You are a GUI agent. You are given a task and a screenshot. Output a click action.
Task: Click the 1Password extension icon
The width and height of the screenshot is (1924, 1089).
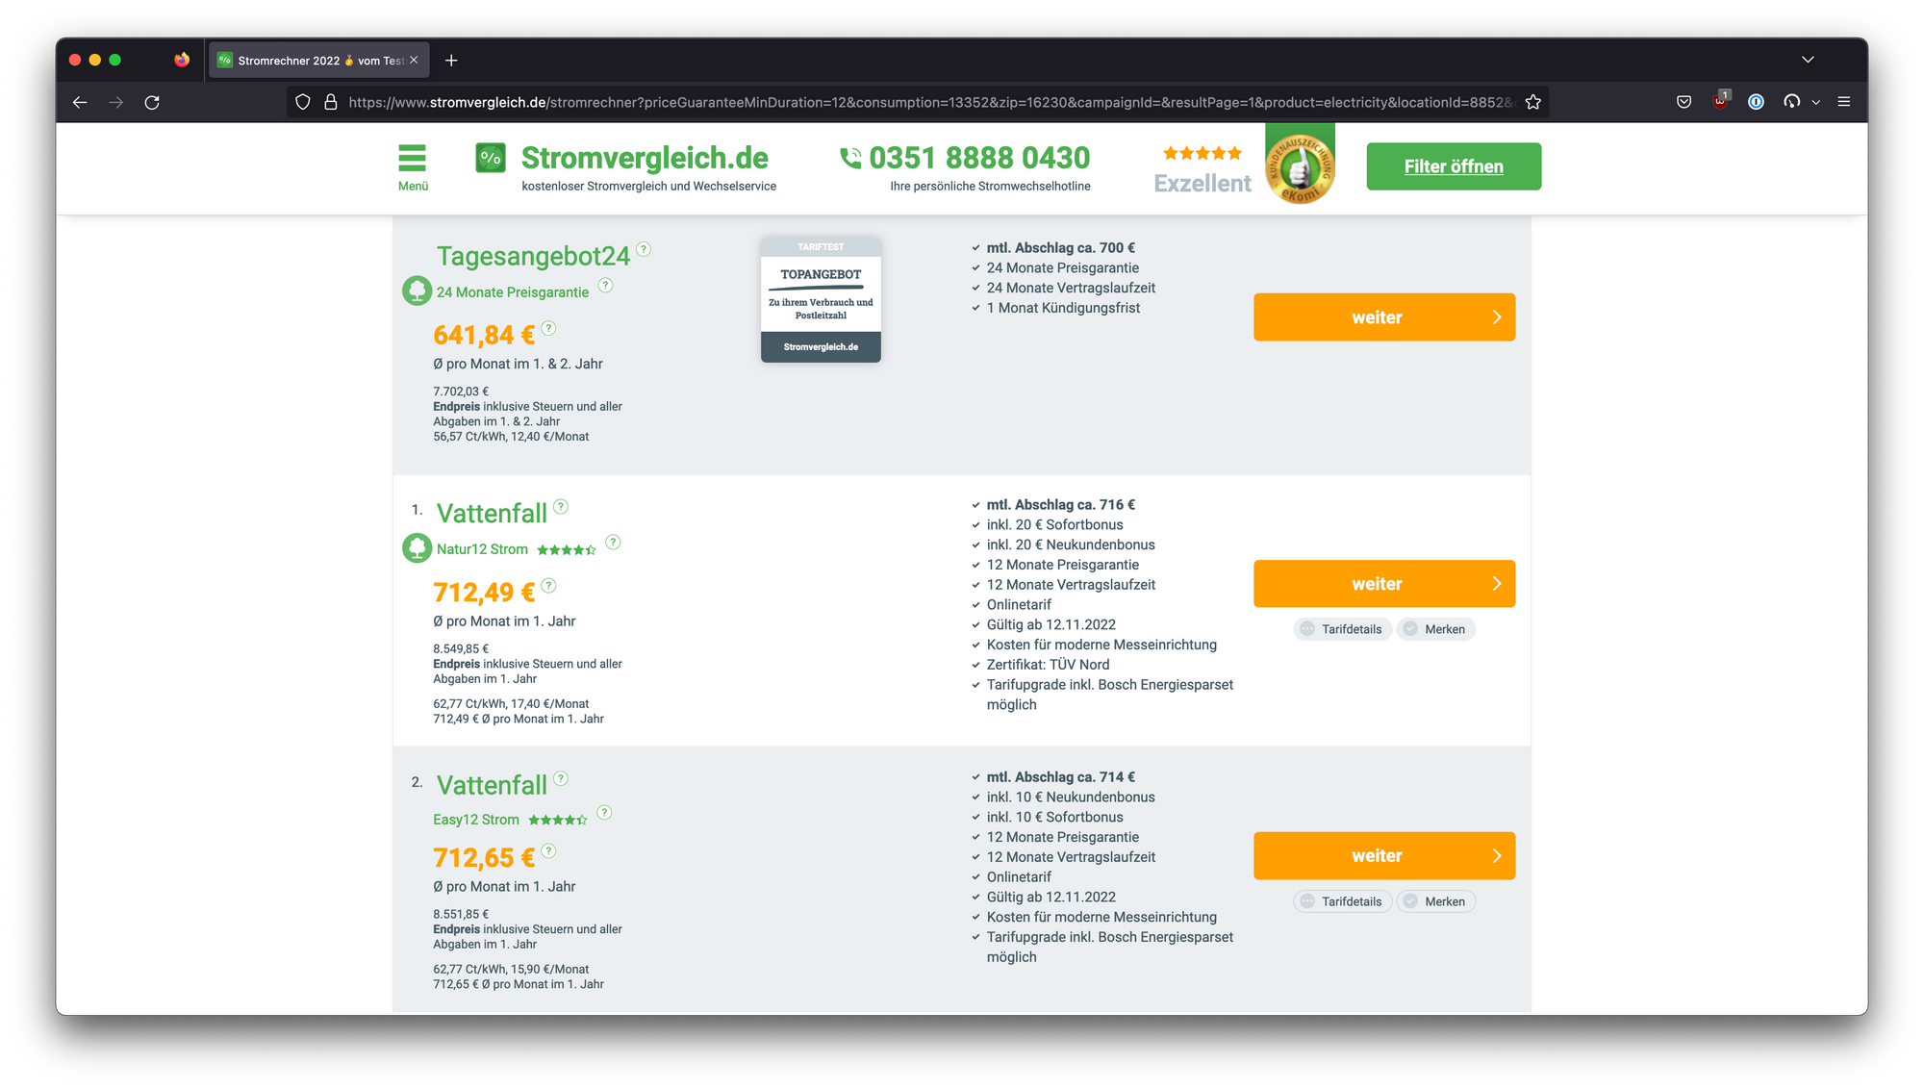(x=1756, y=101)
